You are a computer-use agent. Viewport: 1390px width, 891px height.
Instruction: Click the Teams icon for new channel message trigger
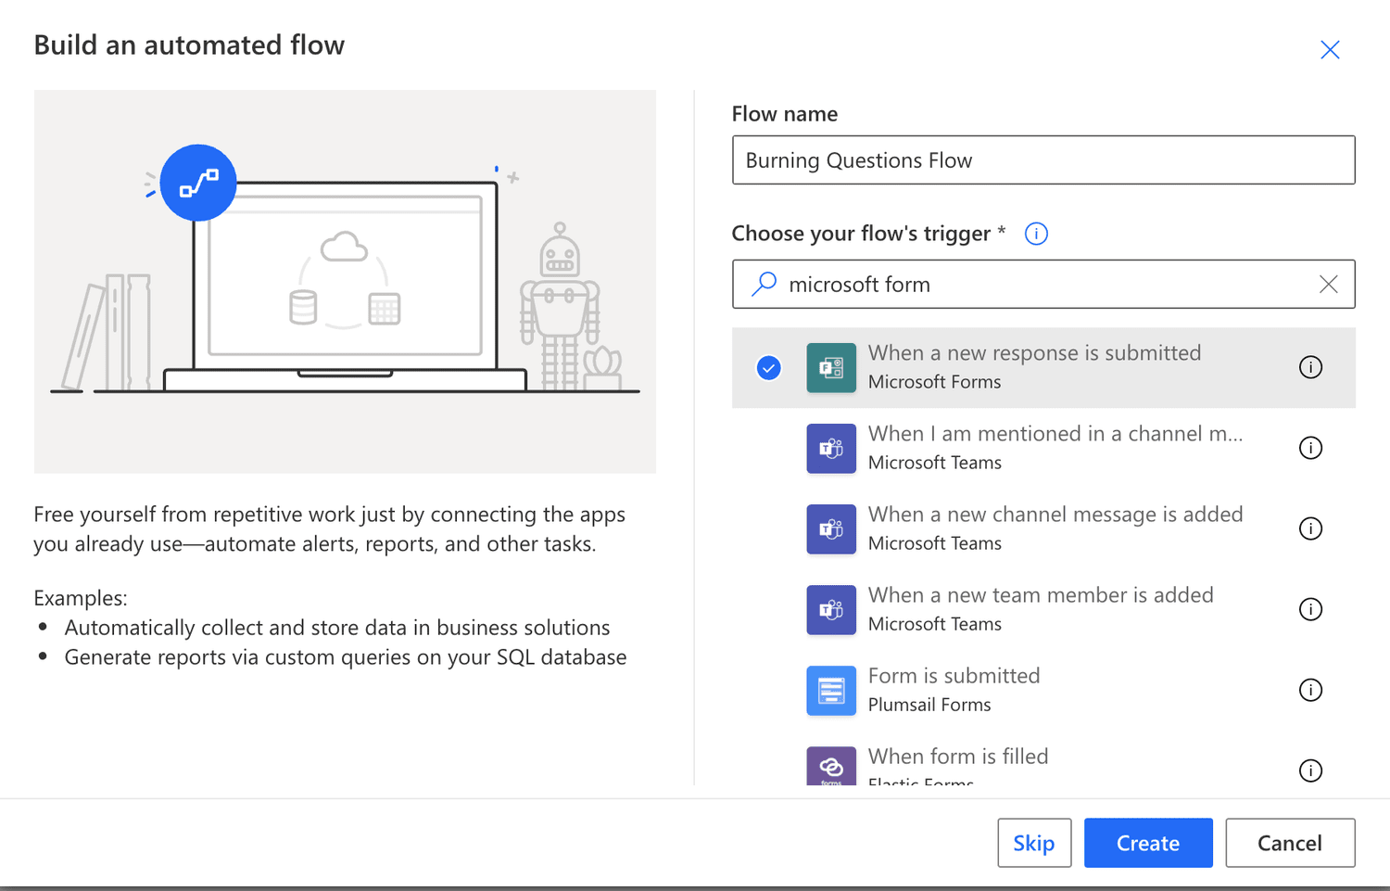tap(831, 528)
